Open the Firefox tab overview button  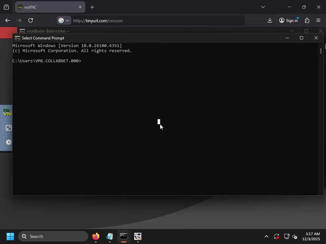click(6, 7)
